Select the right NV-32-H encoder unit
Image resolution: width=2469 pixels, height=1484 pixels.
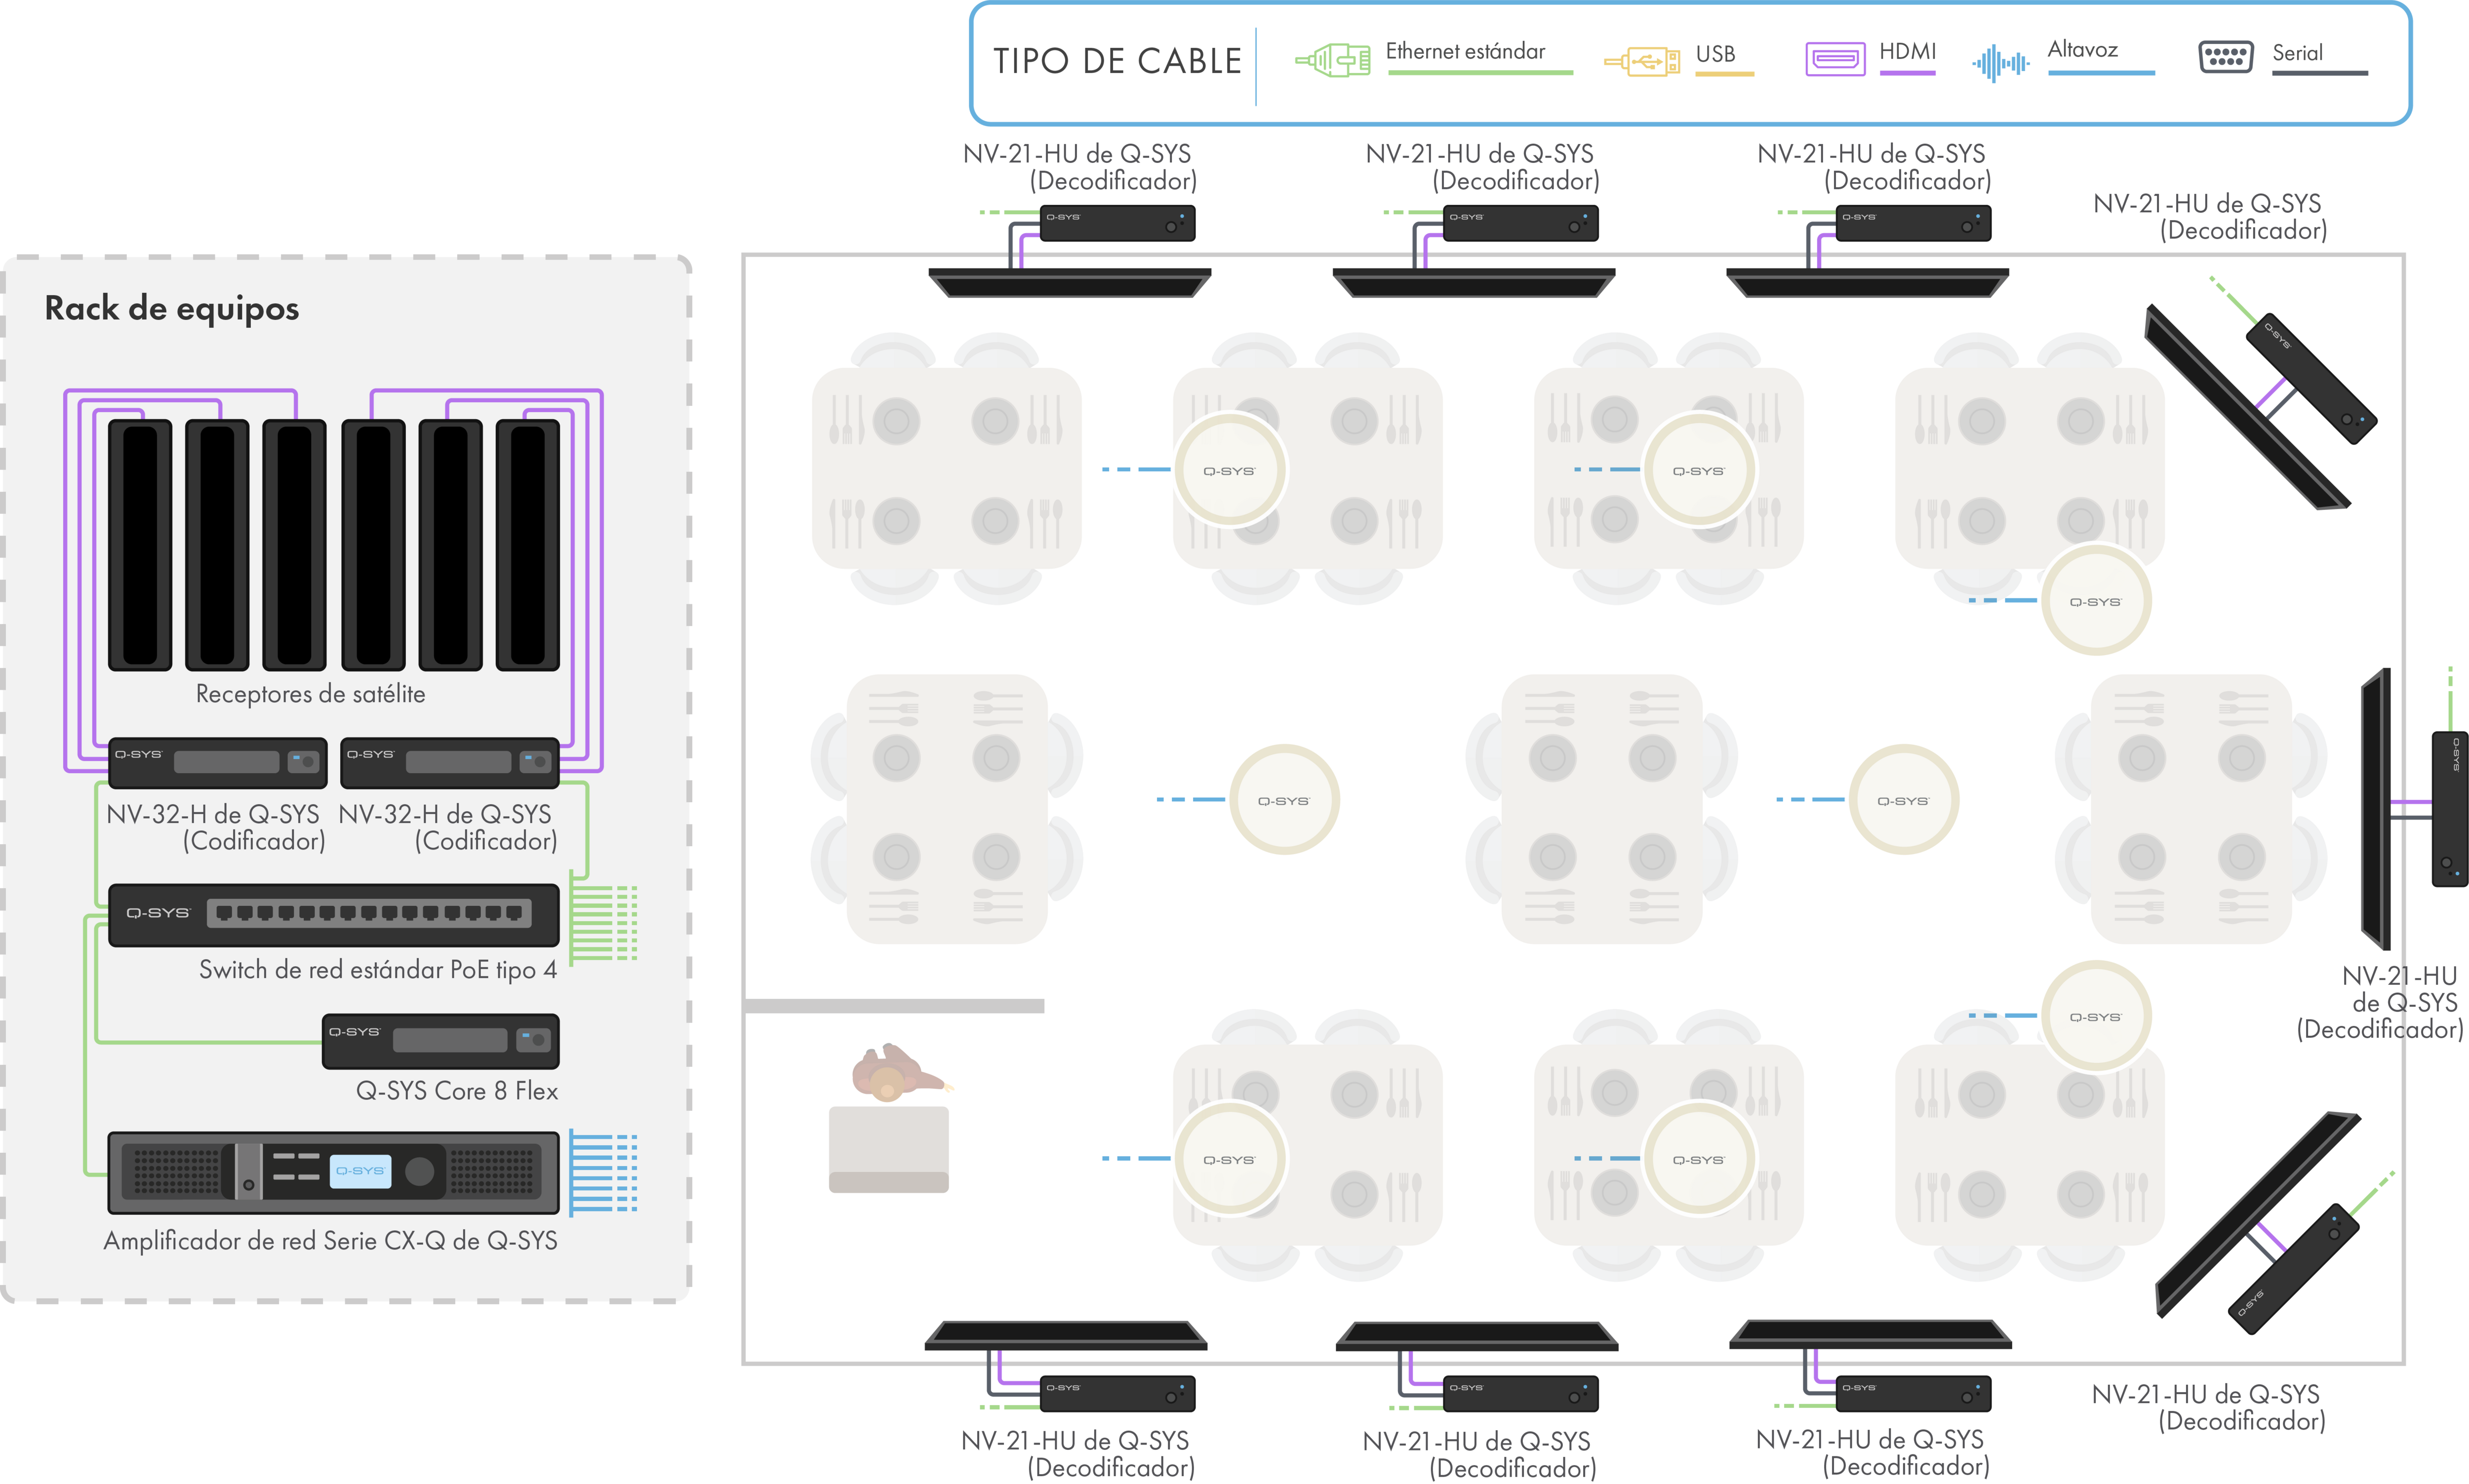click(449, 763)
